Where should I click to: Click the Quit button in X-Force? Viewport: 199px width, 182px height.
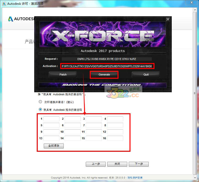tap(146, 75)
